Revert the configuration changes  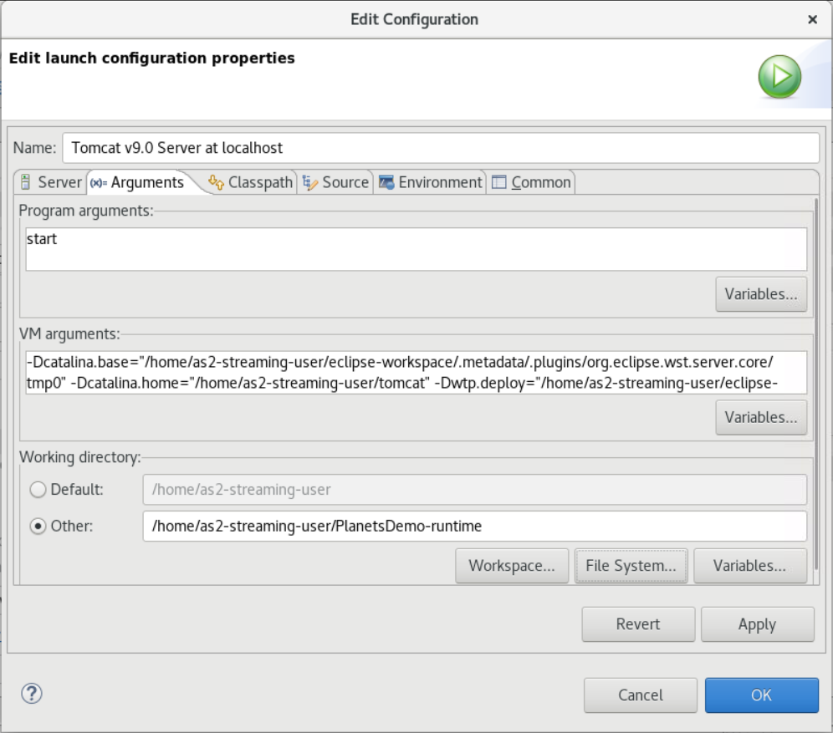click(638, 624)
